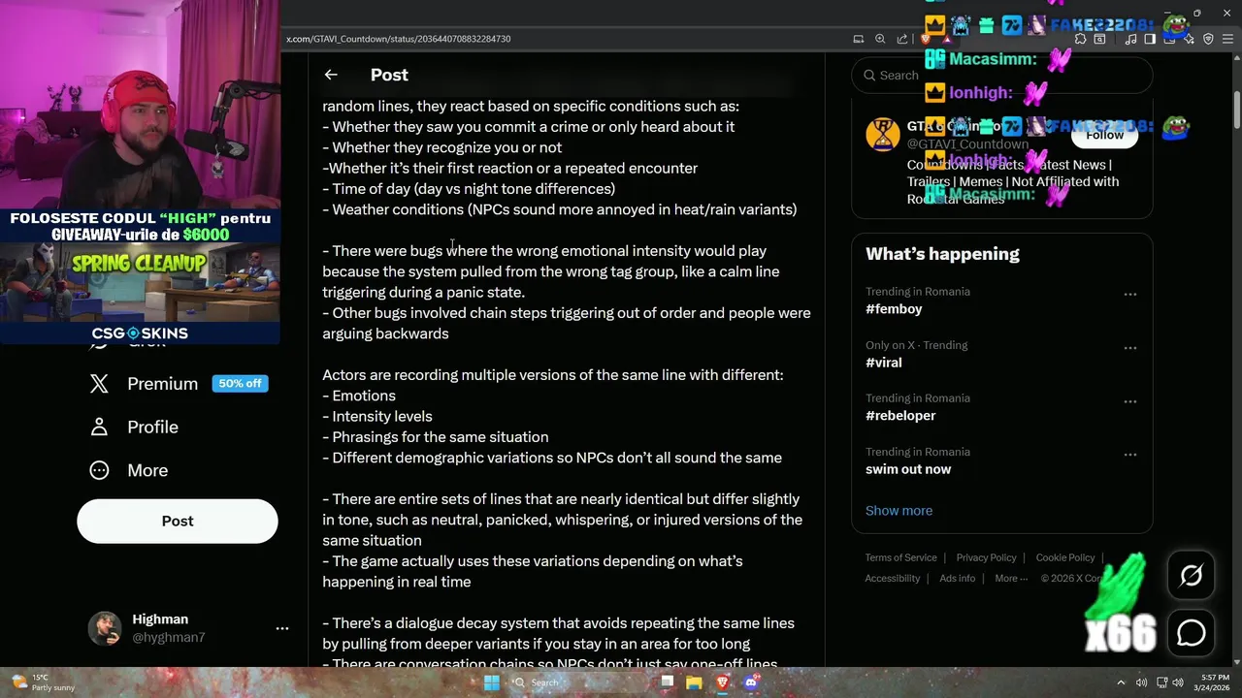
Task: Open Brave Leo AI sparkle icon
Action: tap(1190, 39)
